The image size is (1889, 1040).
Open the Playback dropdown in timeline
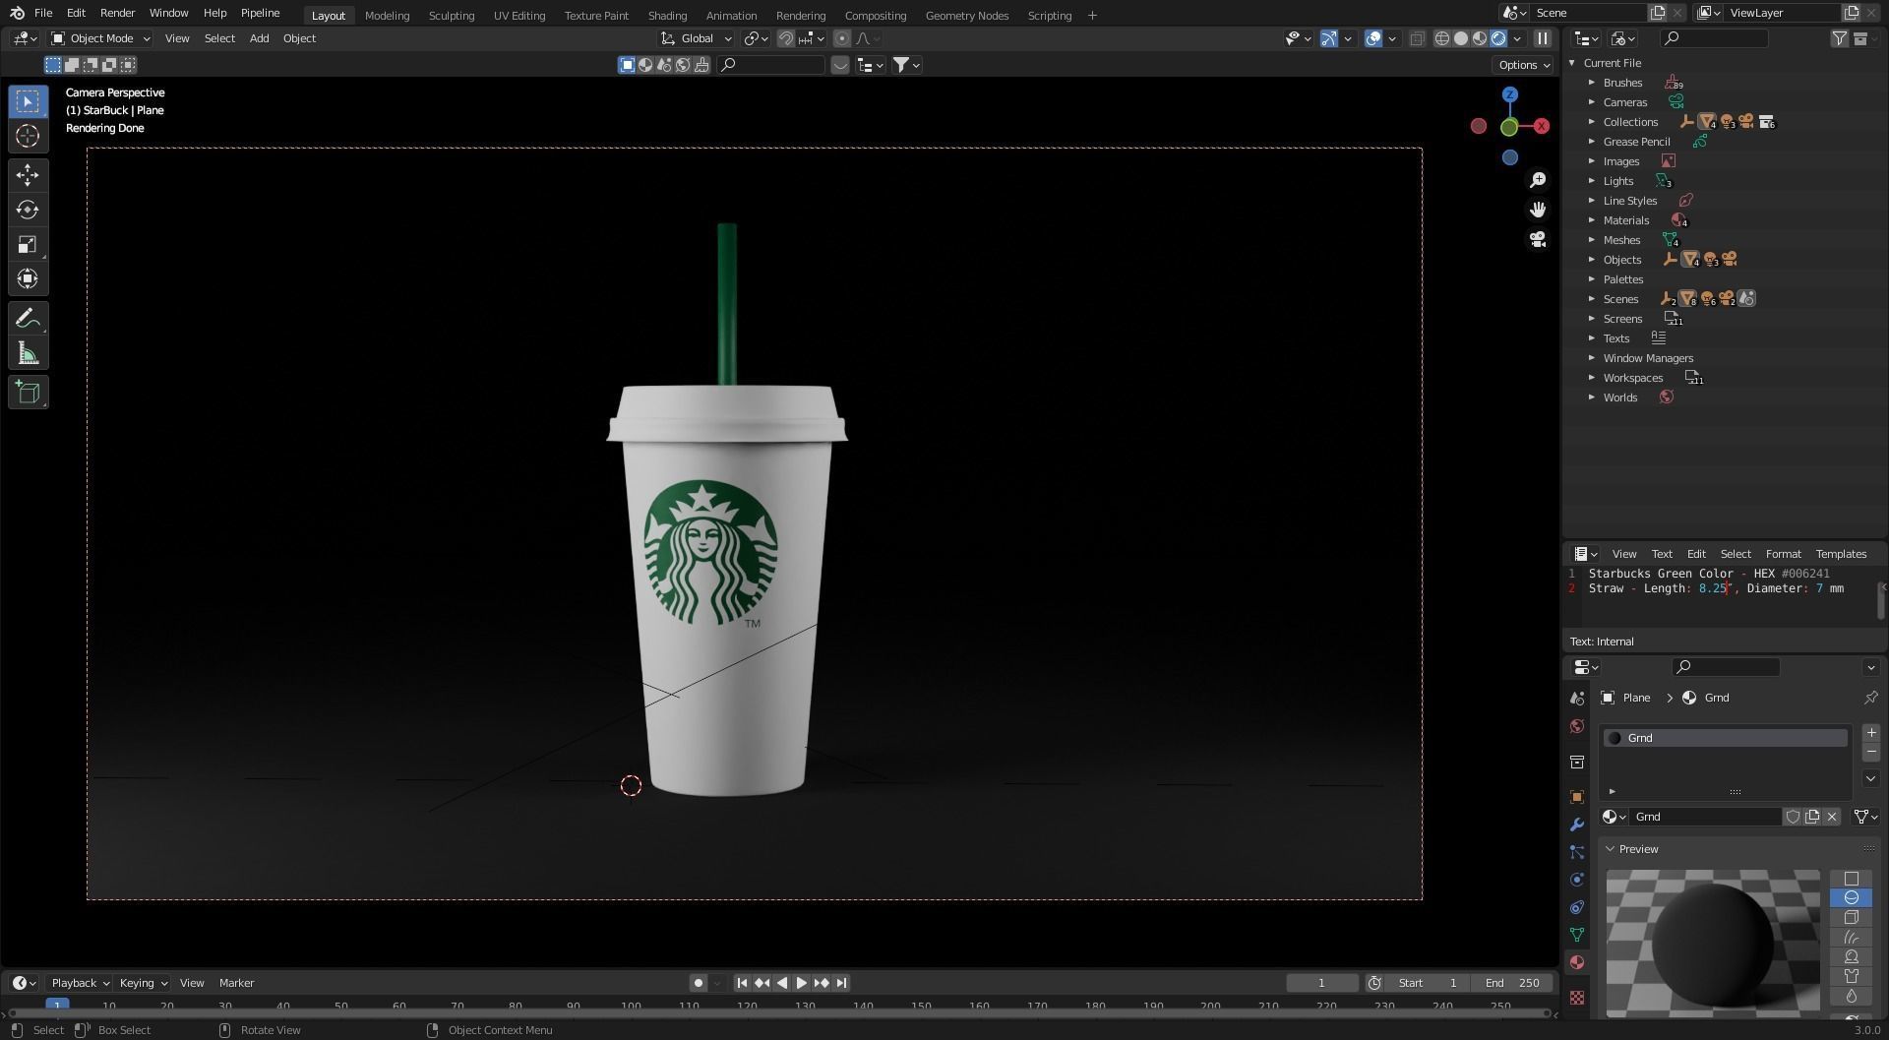click(x=79, y=983)
